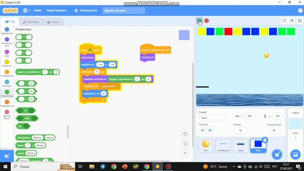The image size is (304, 171).
Task: Click the 40 value in change x block
Action: coord(104,94)
